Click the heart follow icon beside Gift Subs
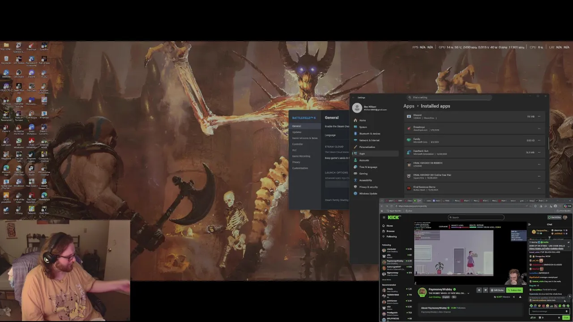The height and width of the screenshot is (322, 573). [x=485, y=290]
